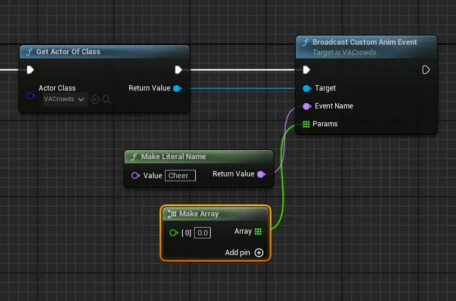Select the Broadcast Custom Anim Event node title
The image size is (456, 301).
click(x=364, y=42)
